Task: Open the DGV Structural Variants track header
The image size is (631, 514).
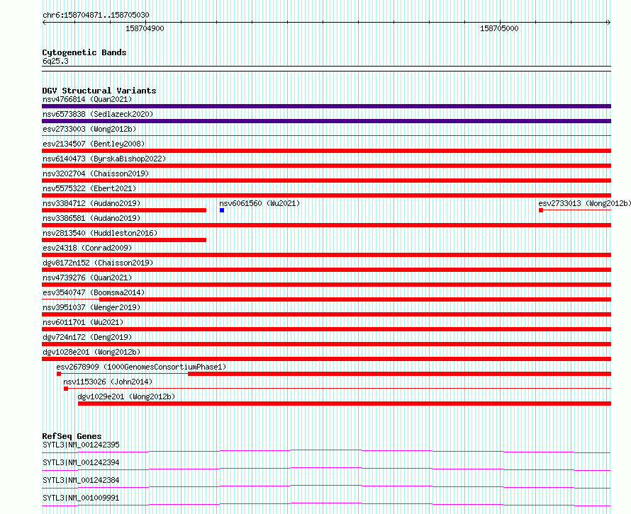Action: click(x=99, y=91)
